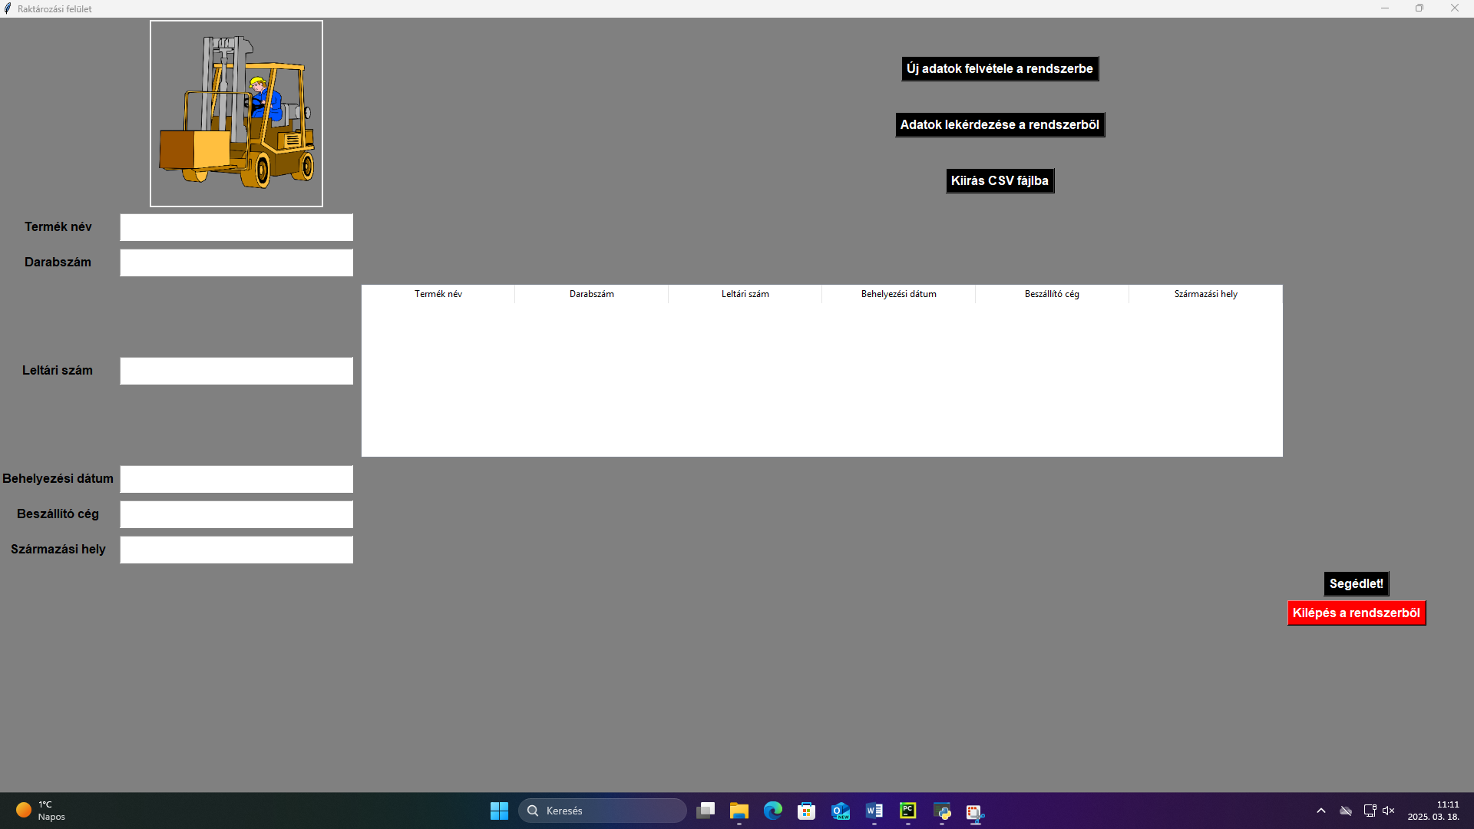This screenshot has height=829, width=1474.
Task: Open Microsoft Word taskbar icon
Action: (874, 811)
